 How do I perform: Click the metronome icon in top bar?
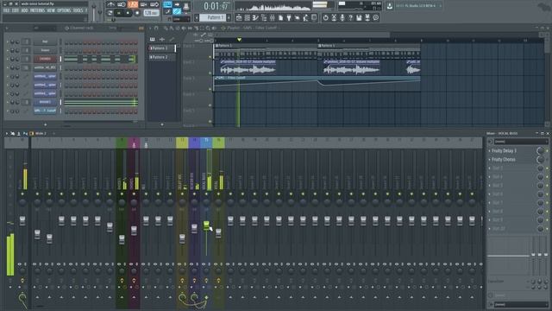[x=111, y=4]
